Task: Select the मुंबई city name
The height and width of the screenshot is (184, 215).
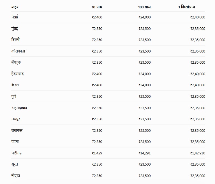Action: click(x=15, y=28)
